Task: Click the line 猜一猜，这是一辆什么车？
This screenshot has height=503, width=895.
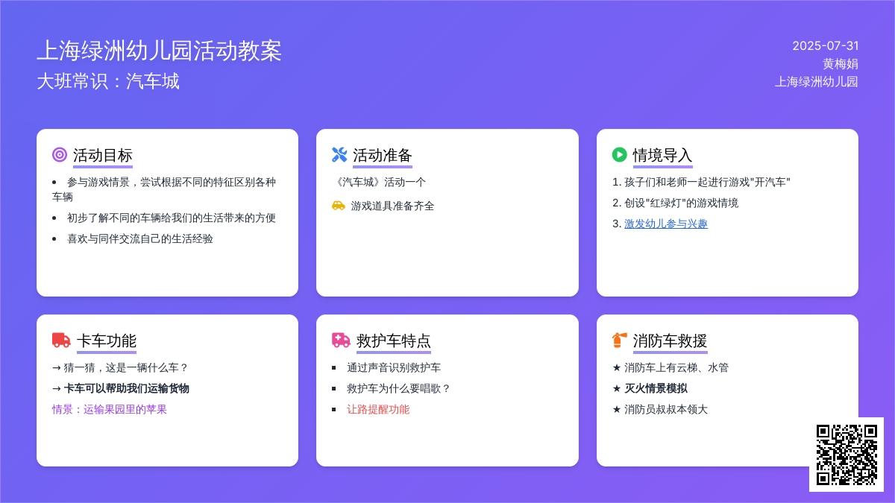Action: pyautogui.click(x=121, y=367)
